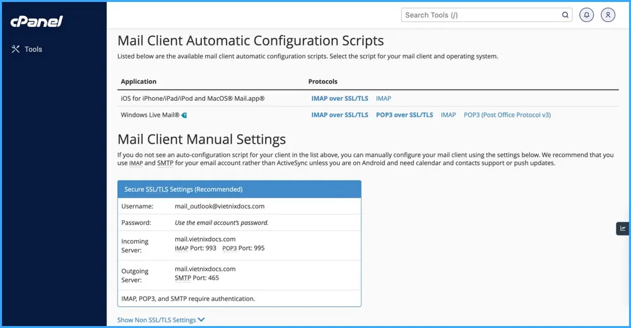This screenshot has width=631, height=328.
Task: Choose Windows Live Mail IMAP over SSL/TLS
Action: [x=339, y=115]
